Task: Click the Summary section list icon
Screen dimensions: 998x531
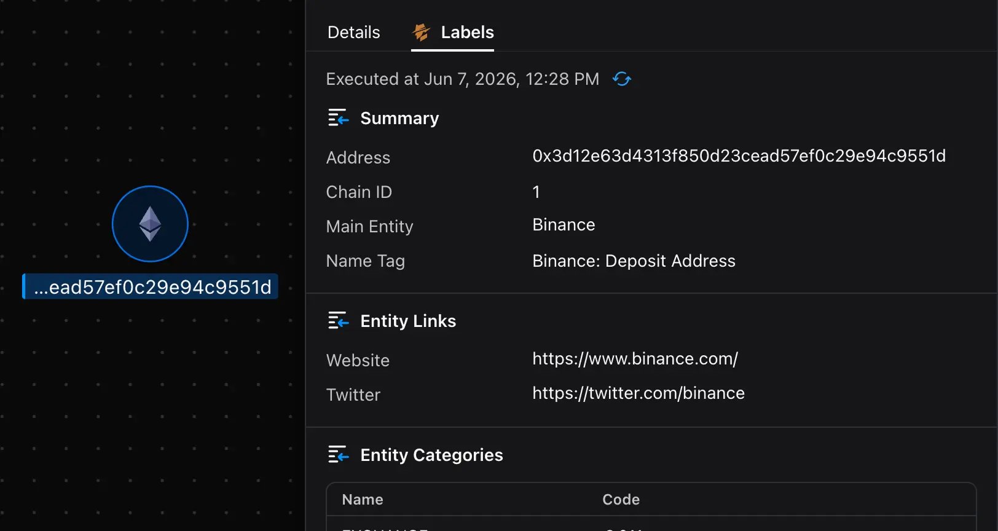Action: (x=338, y=118)
